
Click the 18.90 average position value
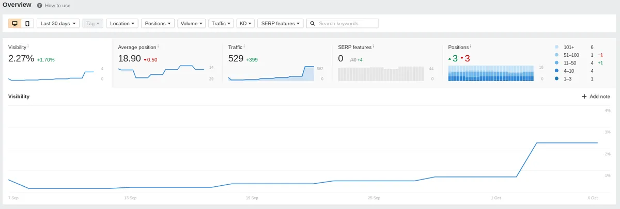tap(129, 58)
